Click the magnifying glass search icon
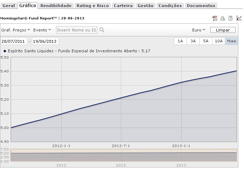This screenshot has width=244, height=170. click(x=102, y=30)
